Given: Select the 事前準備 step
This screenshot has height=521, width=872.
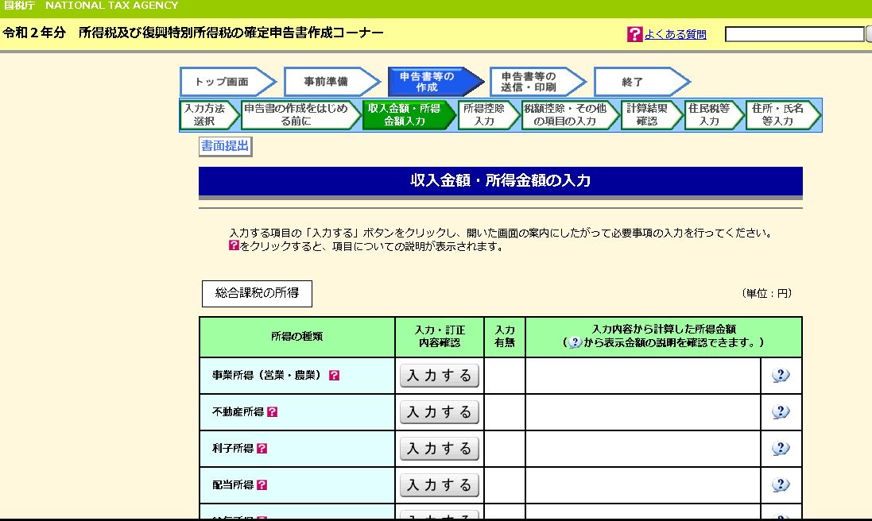Looking at the screenshot, I should [326, 82].
